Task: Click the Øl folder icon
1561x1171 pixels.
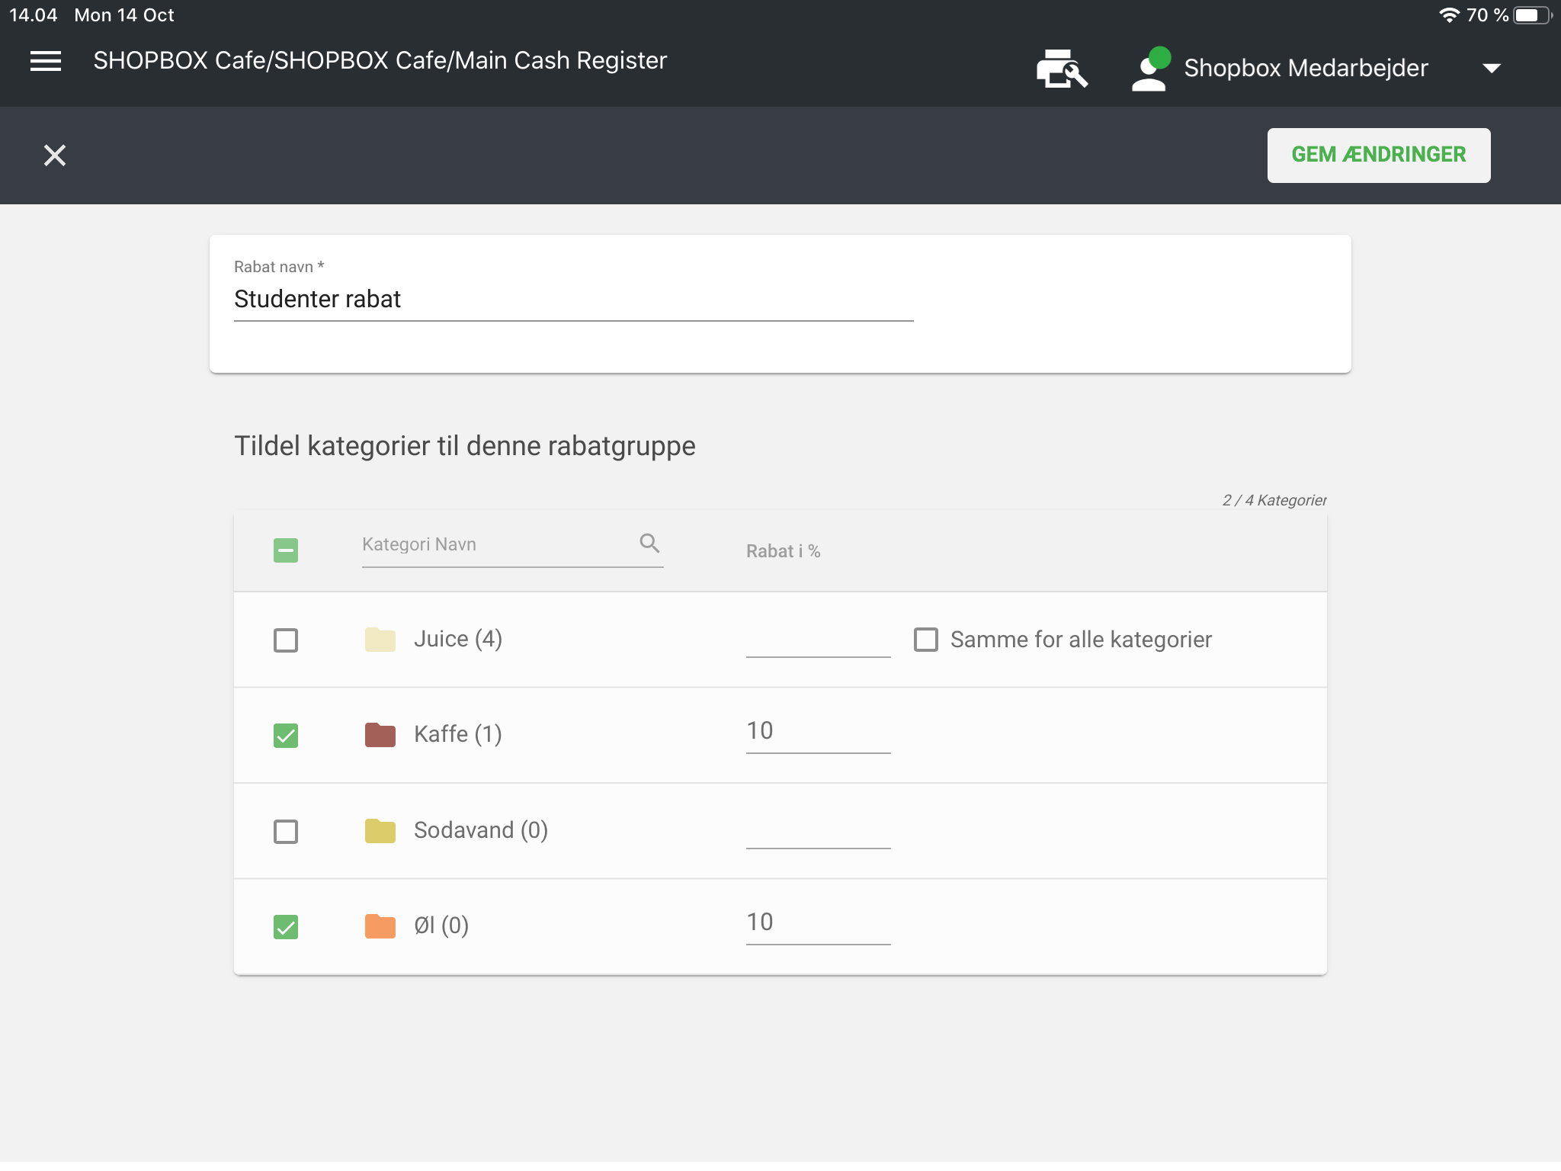Action: [380, 926]
